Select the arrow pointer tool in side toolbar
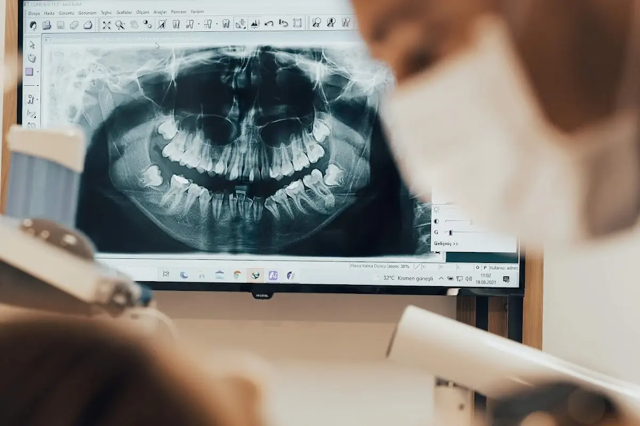The height and width of the screenshot is (426, 640). pos(32,45)
